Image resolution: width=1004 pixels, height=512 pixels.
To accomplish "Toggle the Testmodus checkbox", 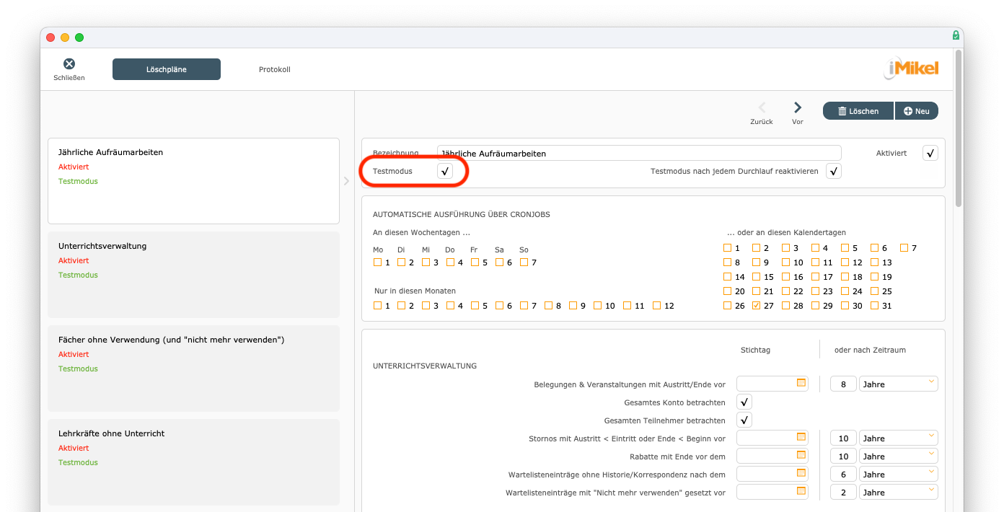I will tap(445, 171).
